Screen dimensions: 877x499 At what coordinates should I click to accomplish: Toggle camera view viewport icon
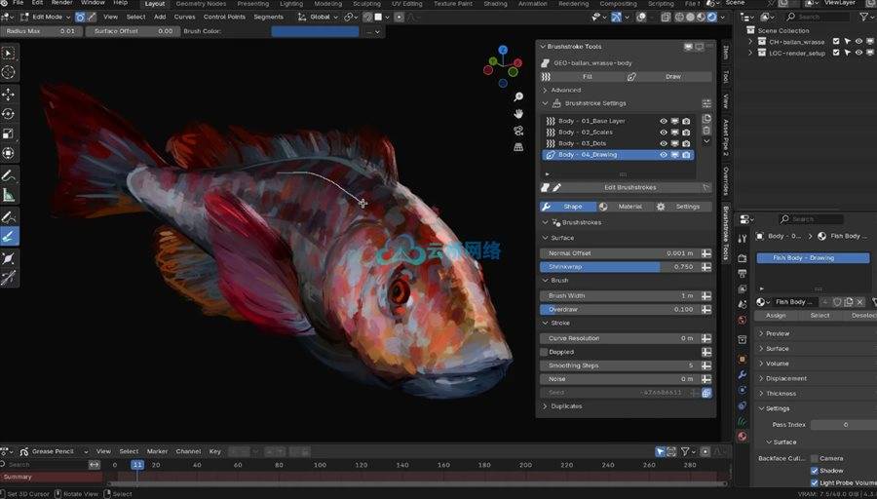tap(518, 131)
